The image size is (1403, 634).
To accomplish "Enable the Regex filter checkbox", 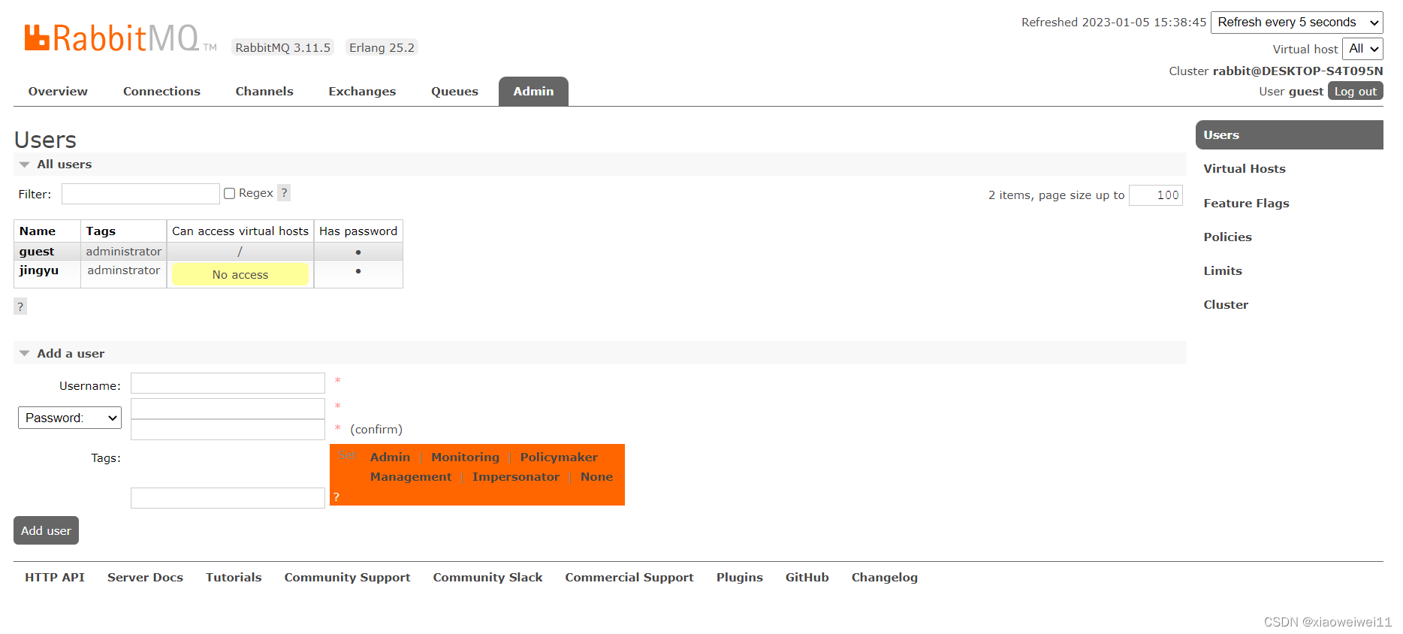I will tap(230, 194).
